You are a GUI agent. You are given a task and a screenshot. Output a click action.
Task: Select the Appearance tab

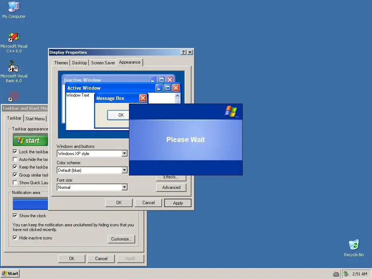[x=130, y=62]
